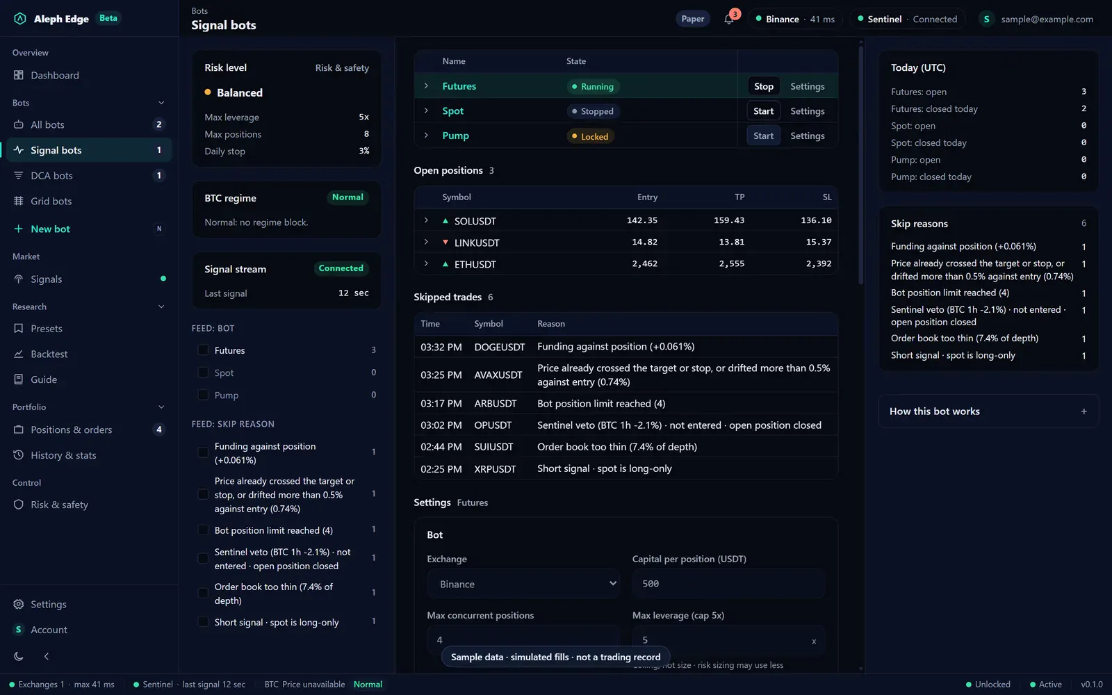Select Signal bots in sidebar
The width and height of the screenshot is (1112, 695).
(89, 150)
